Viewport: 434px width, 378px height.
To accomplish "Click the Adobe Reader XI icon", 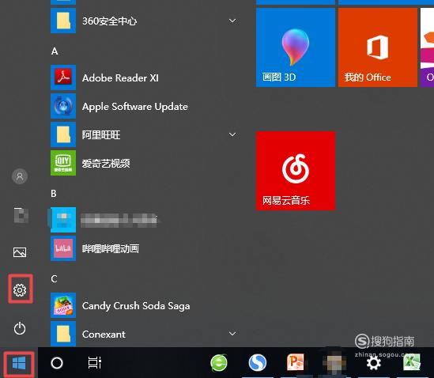I will 63,77.
